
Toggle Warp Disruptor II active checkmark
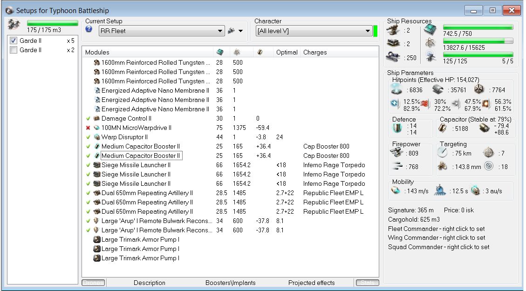(88, 137)
